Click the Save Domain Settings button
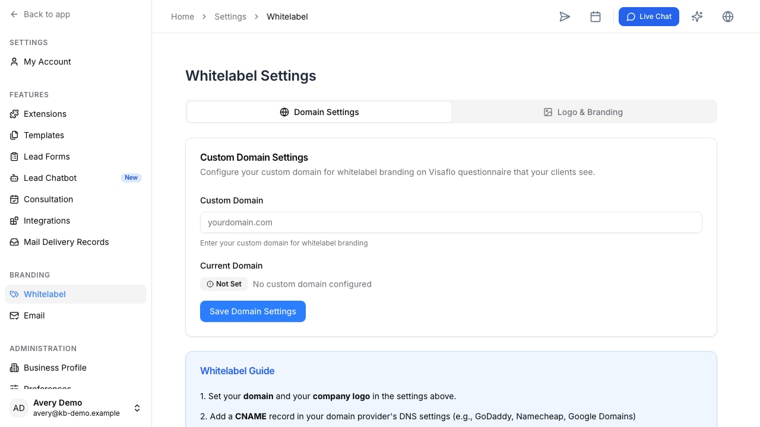760x427 pixels. pos(253,311)
